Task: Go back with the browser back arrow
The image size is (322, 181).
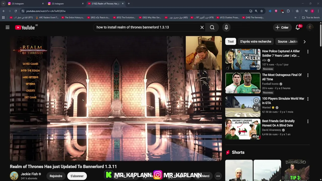Action: [4, 11]
